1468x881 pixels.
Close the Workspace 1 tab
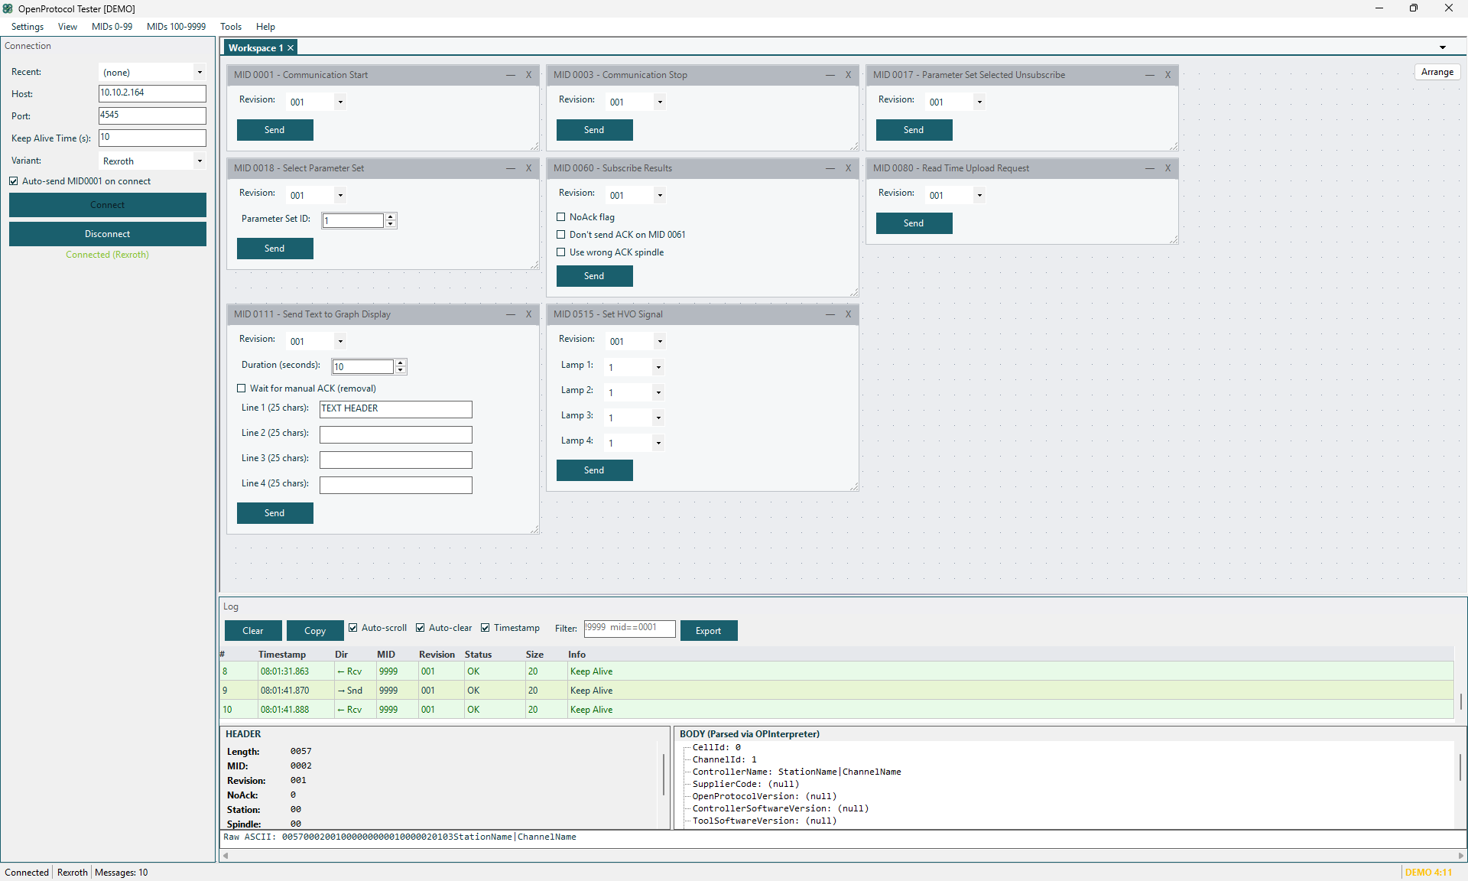(291, 48)
